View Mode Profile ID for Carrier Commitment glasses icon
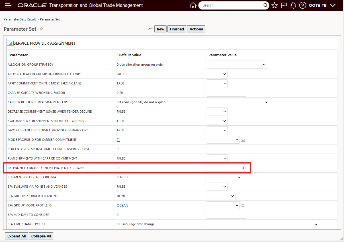The height and width of the screenshot is (242, 344). coord(243,140)
